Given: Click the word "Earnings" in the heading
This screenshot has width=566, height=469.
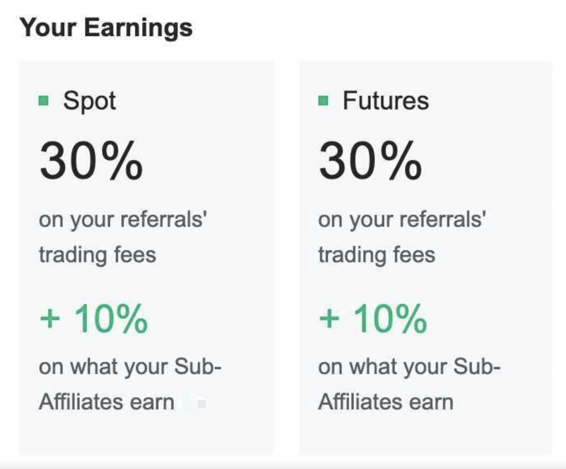Looking at the screenshot, I should pyautogui.click(x=138, y=27).
